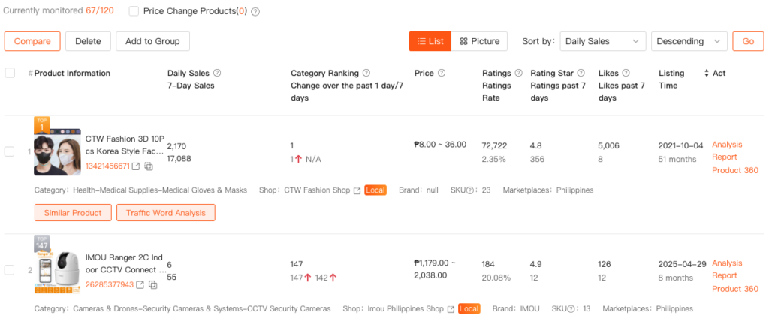Open external link icon beside ID 13421456671

(137, 166)
